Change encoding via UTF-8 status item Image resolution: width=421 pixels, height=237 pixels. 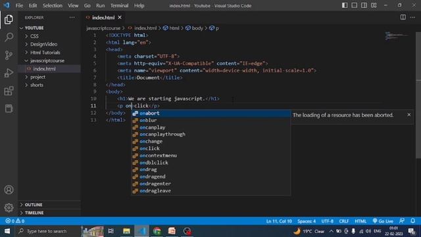point(328,221)
